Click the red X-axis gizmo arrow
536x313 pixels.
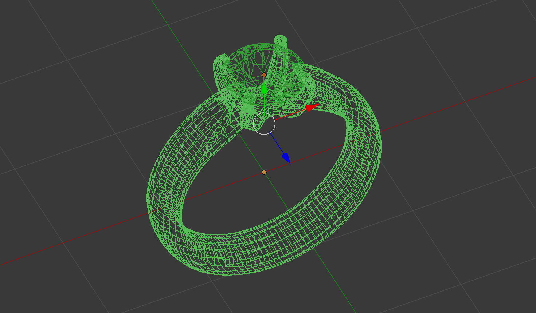[x=312, y=107]
